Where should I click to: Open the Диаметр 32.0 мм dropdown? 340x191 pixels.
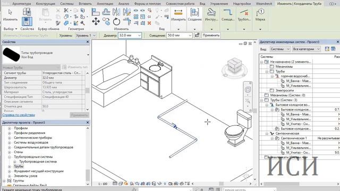[130, 36]
